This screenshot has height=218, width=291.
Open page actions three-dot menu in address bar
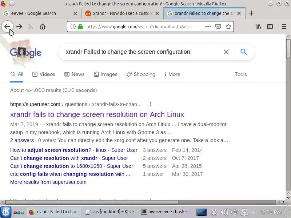[208, 27]
